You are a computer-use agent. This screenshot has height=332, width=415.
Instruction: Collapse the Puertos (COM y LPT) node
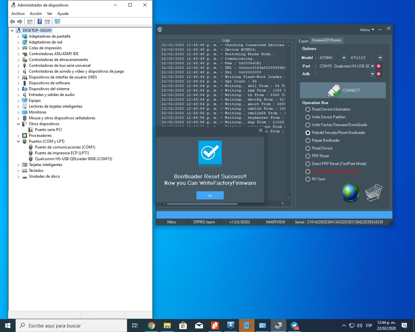click(18, 141)
